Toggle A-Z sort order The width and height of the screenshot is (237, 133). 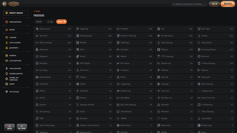[x=50, y=22]
